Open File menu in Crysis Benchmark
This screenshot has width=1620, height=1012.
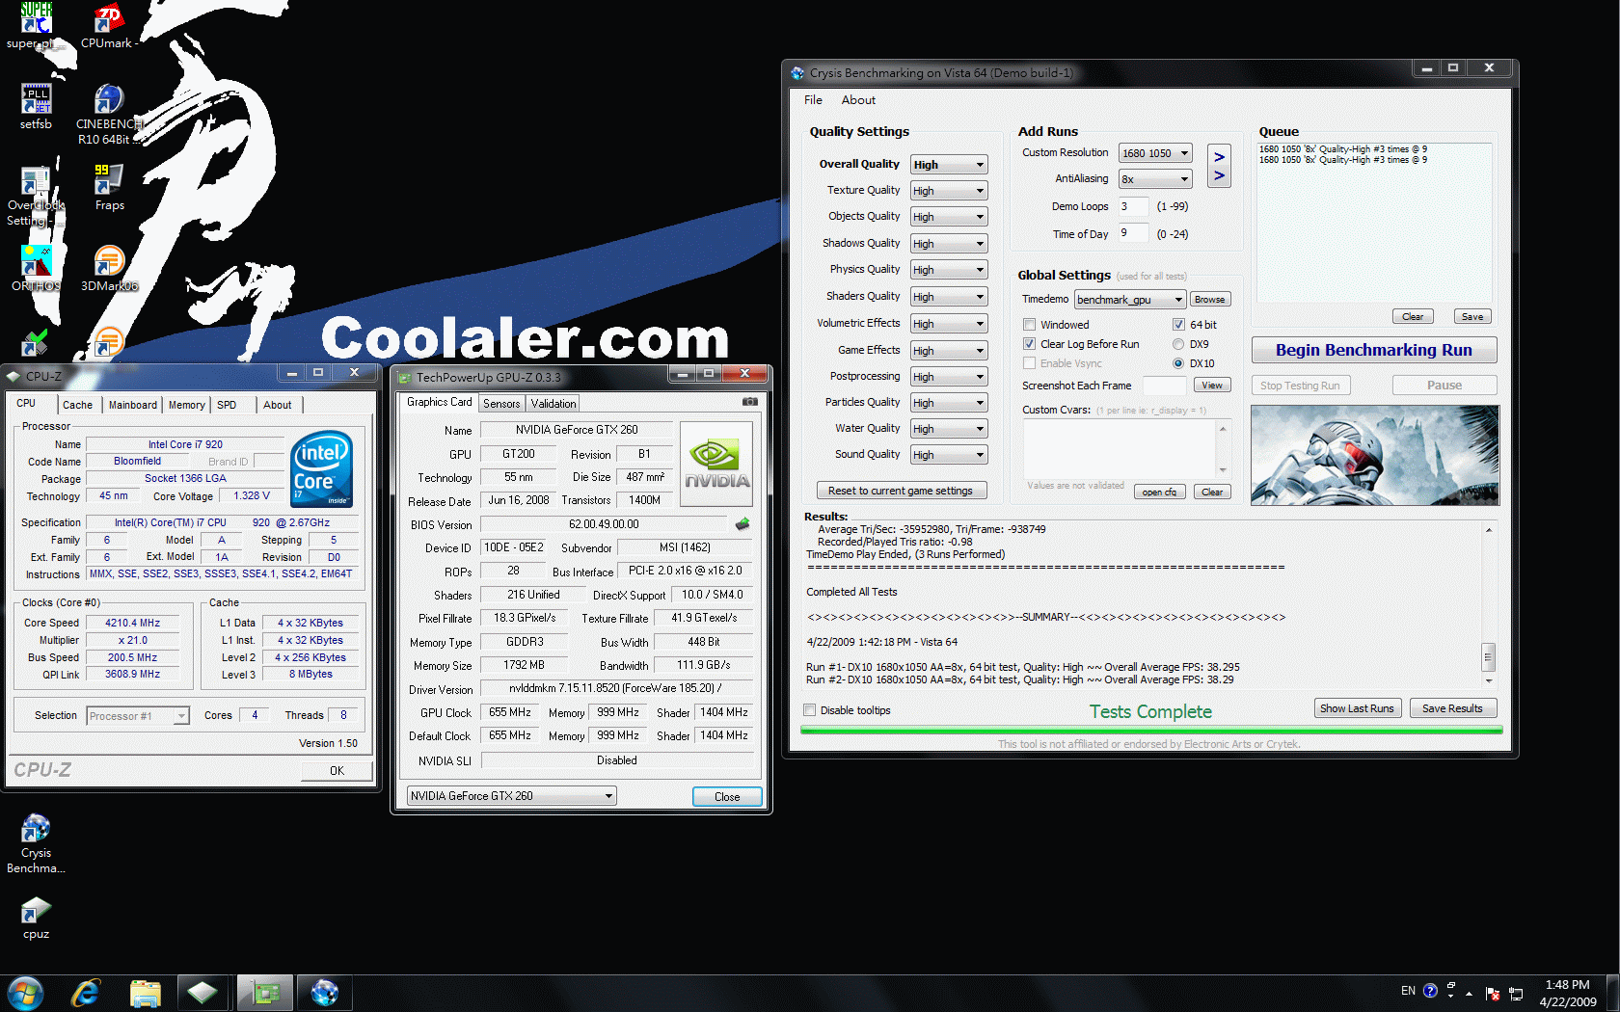click(813, 100)
